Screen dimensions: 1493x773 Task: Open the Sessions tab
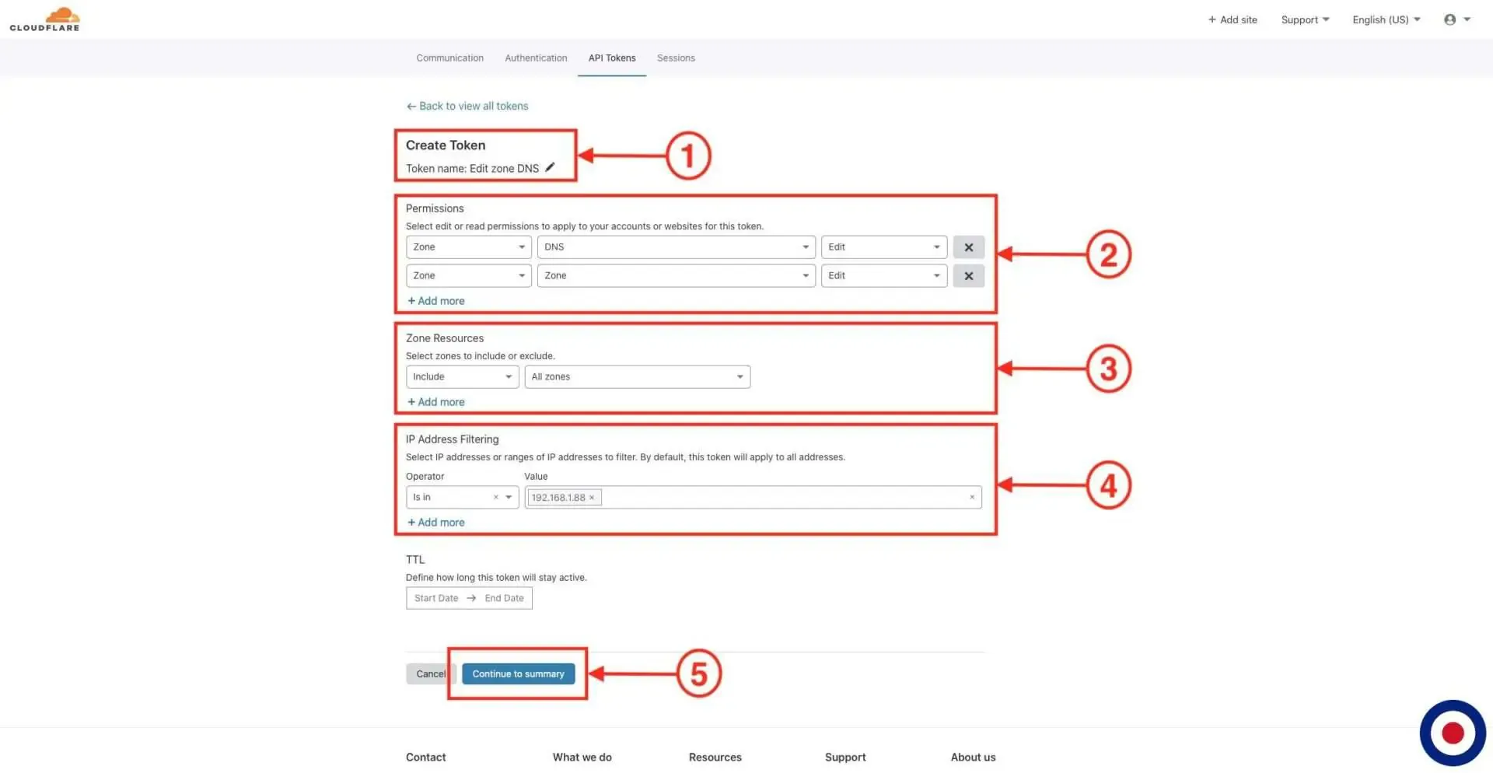(675, 58)
